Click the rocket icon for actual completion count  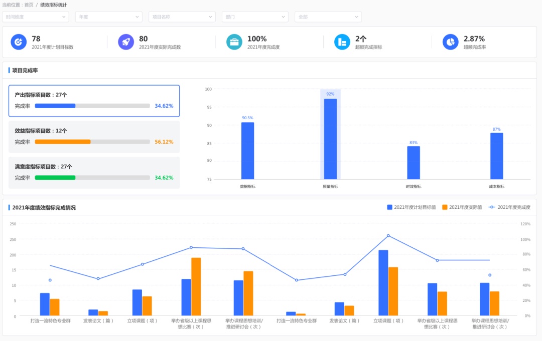coord(126,42)
